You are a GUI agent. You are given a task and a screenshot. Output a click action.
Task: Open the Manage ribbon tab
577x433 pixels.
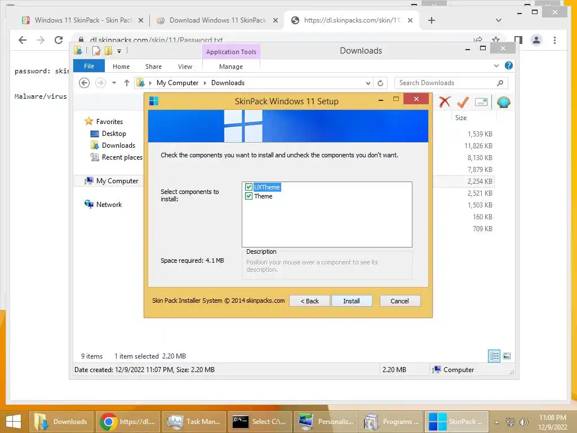(230, 67)
